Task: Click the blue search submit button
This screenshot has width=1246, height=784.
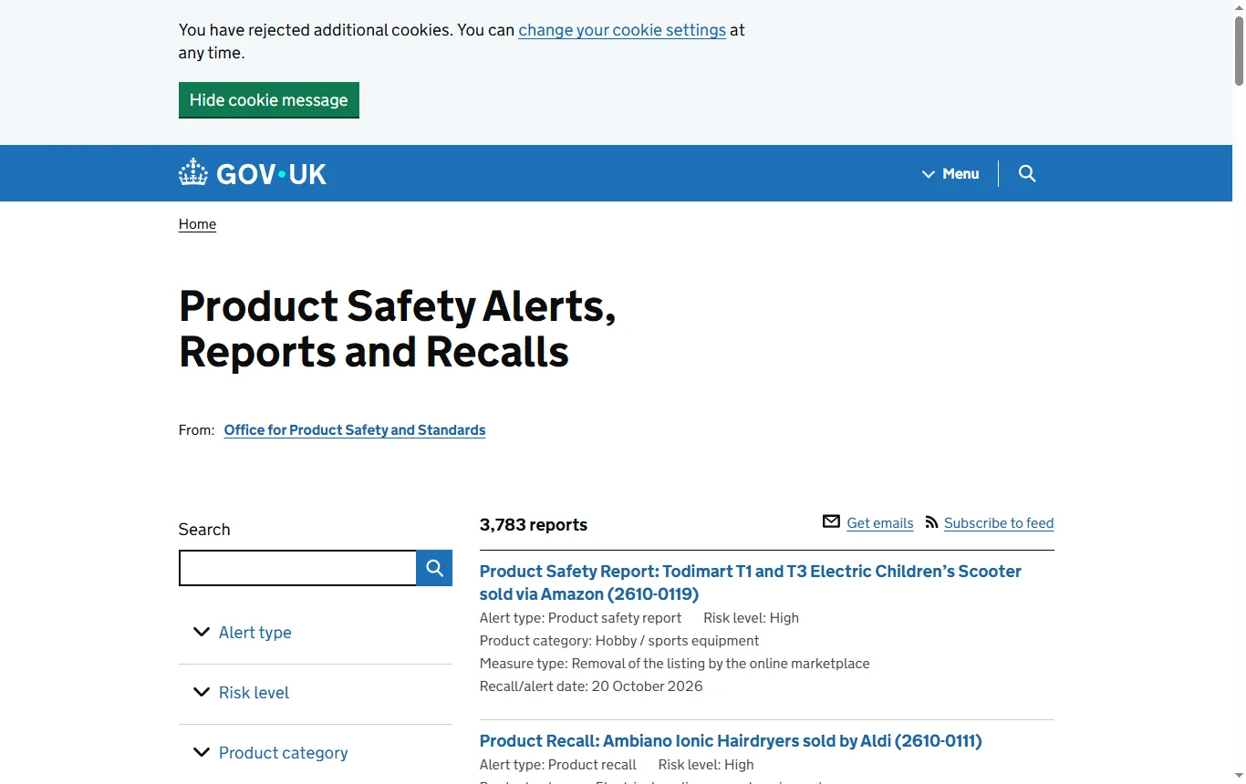Action: [434, 568]
